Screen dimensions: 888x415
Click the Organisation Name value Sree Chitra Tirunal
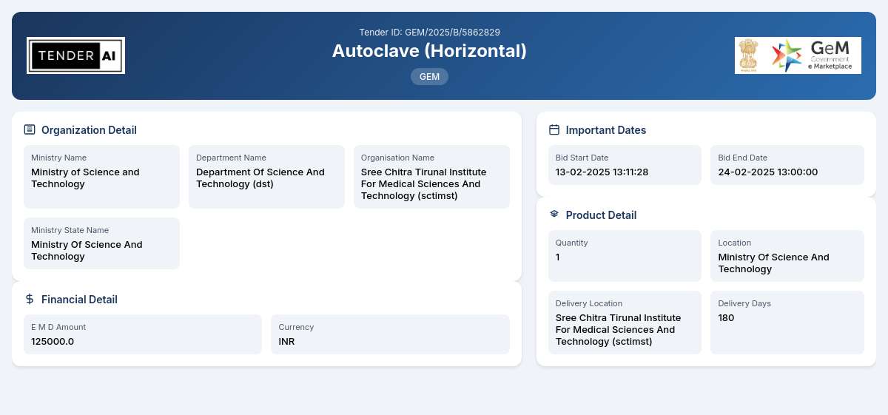424,183
